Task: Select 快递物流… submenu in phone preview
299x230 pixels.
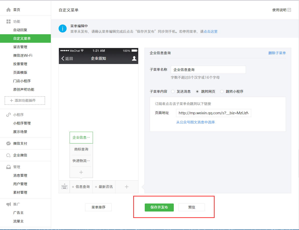Action: [81, 161]
